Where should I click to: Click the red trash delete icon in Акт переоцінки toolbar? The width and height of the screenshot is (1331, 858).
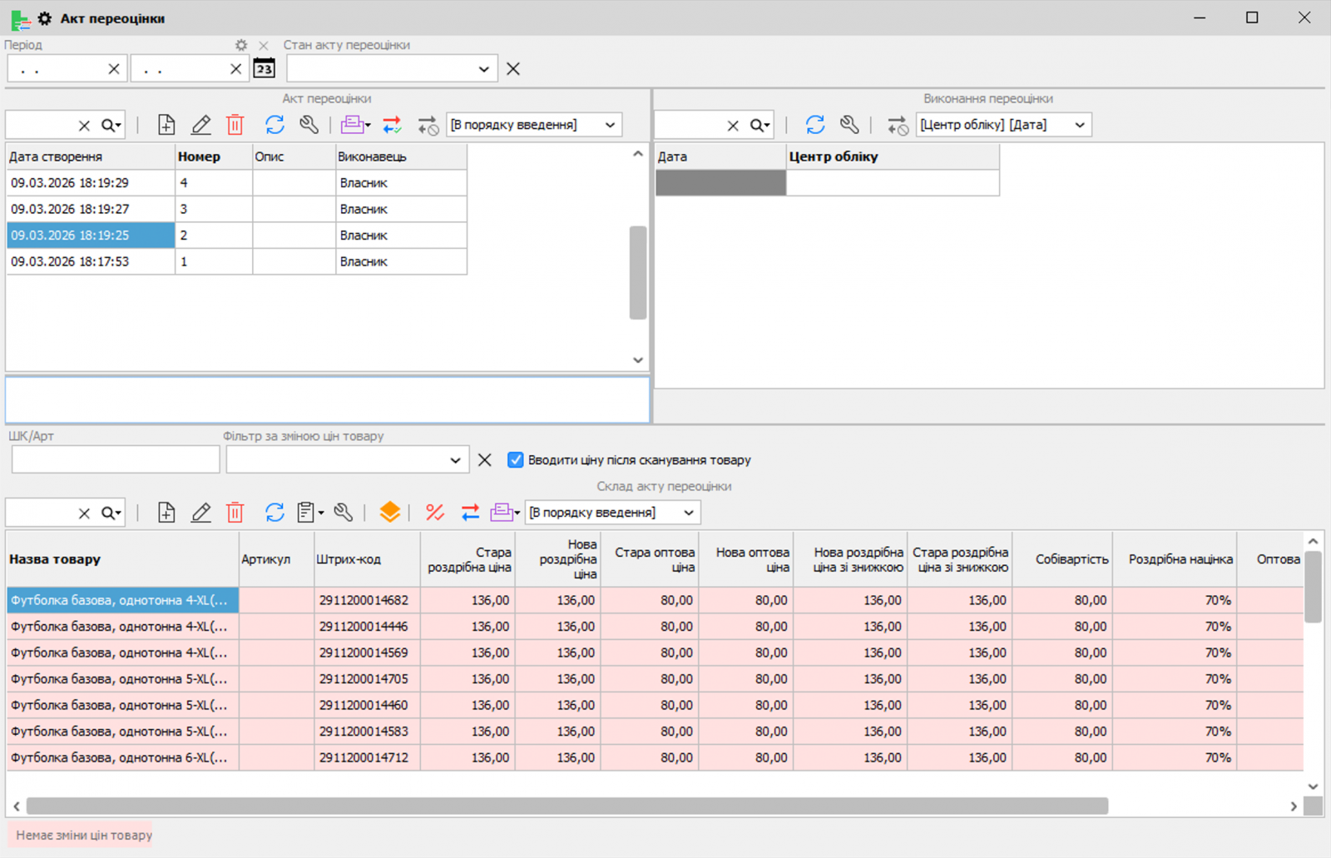click(x=235, y=125)
